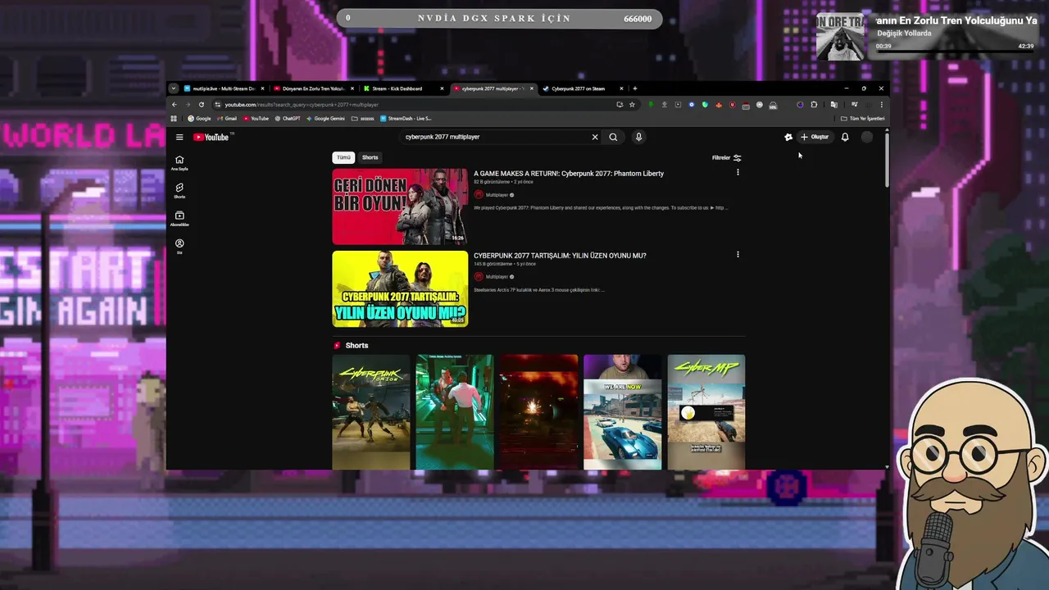1049x590 pixels.
Task: Open the tab search dropdown arrow
Action: pos(173,88)
